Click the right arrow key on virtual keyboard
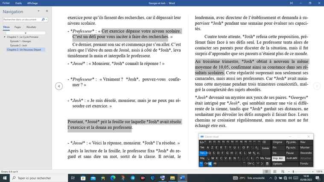 coord(262,163)
